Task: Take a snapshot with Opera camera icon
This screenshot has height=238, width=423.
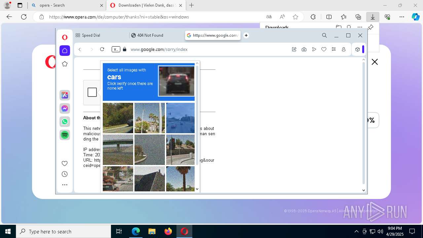Action: (x=304, y=49)
